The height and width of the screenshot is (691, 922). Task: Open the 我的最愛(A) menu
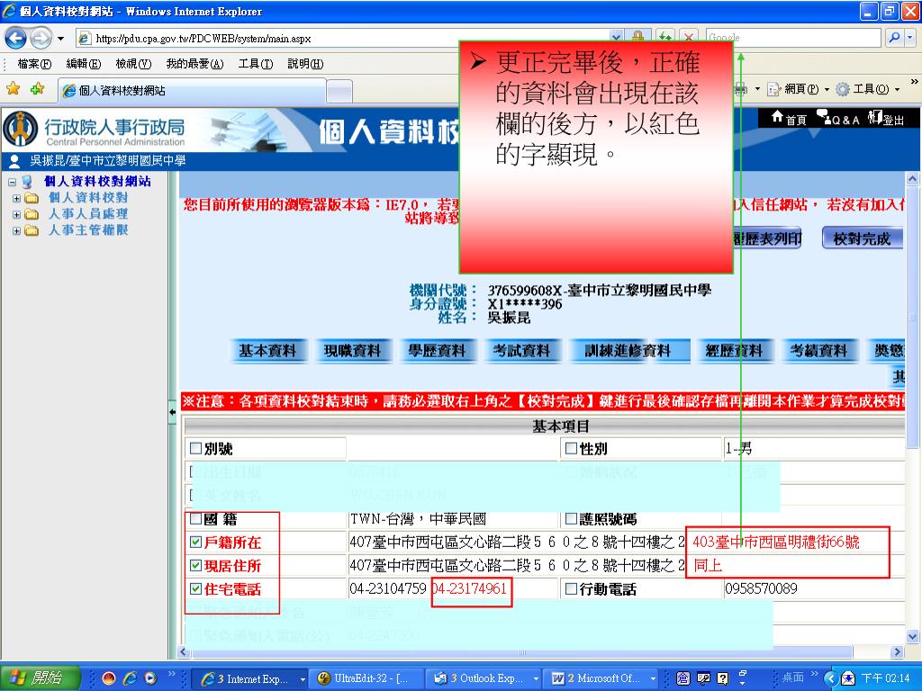coord(194,64)
